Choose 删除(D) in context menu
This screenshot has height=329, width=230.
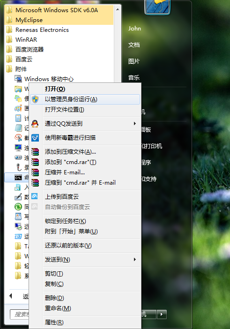coord(85,298)
